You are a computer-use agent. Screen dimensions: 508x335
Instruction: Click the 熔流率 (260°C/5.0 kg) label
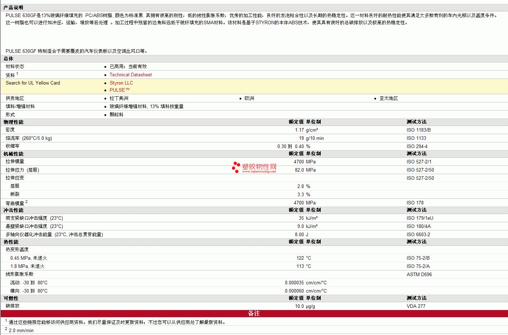[29, 138]
